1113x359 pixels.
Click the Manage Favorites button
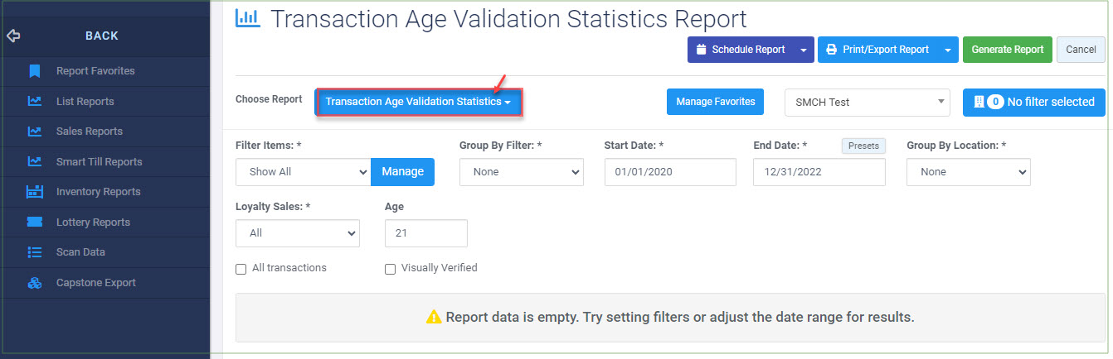(716, 102)
